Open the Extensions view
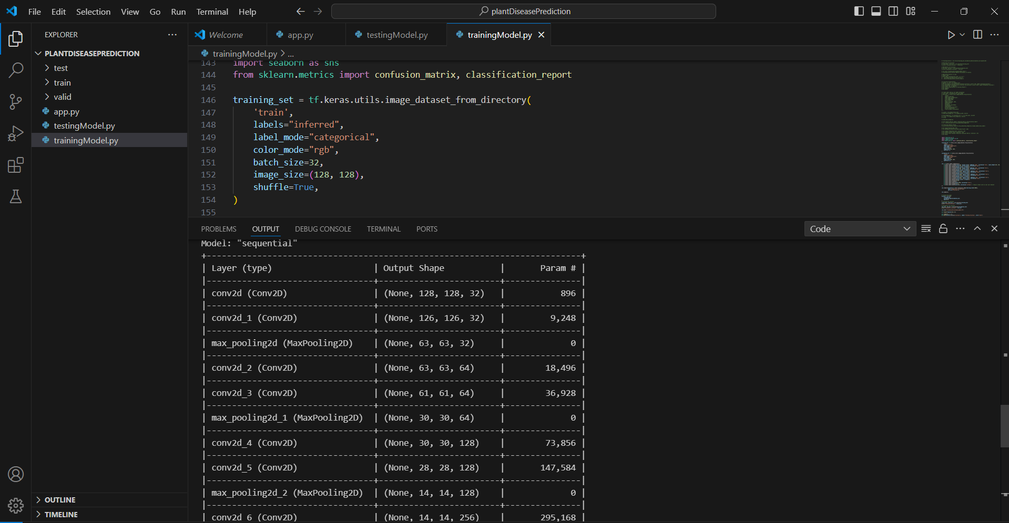This screenshot has height=523, width=1009. tap(16, 165)
